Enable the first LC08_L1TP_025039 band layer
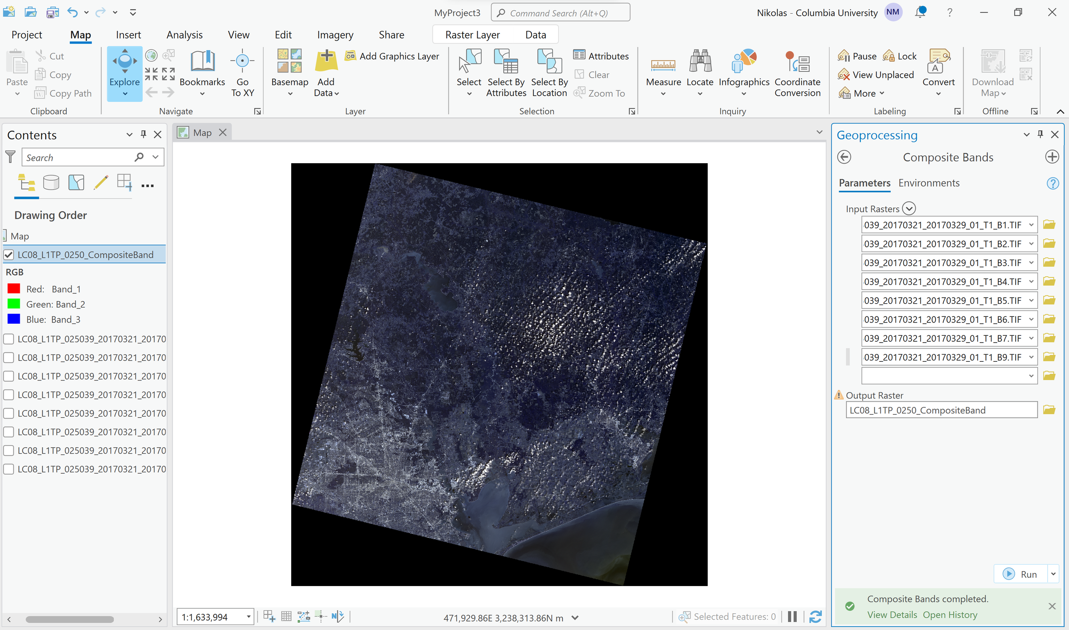Viewport: 1069px width, 630px height. coord(9,339)
